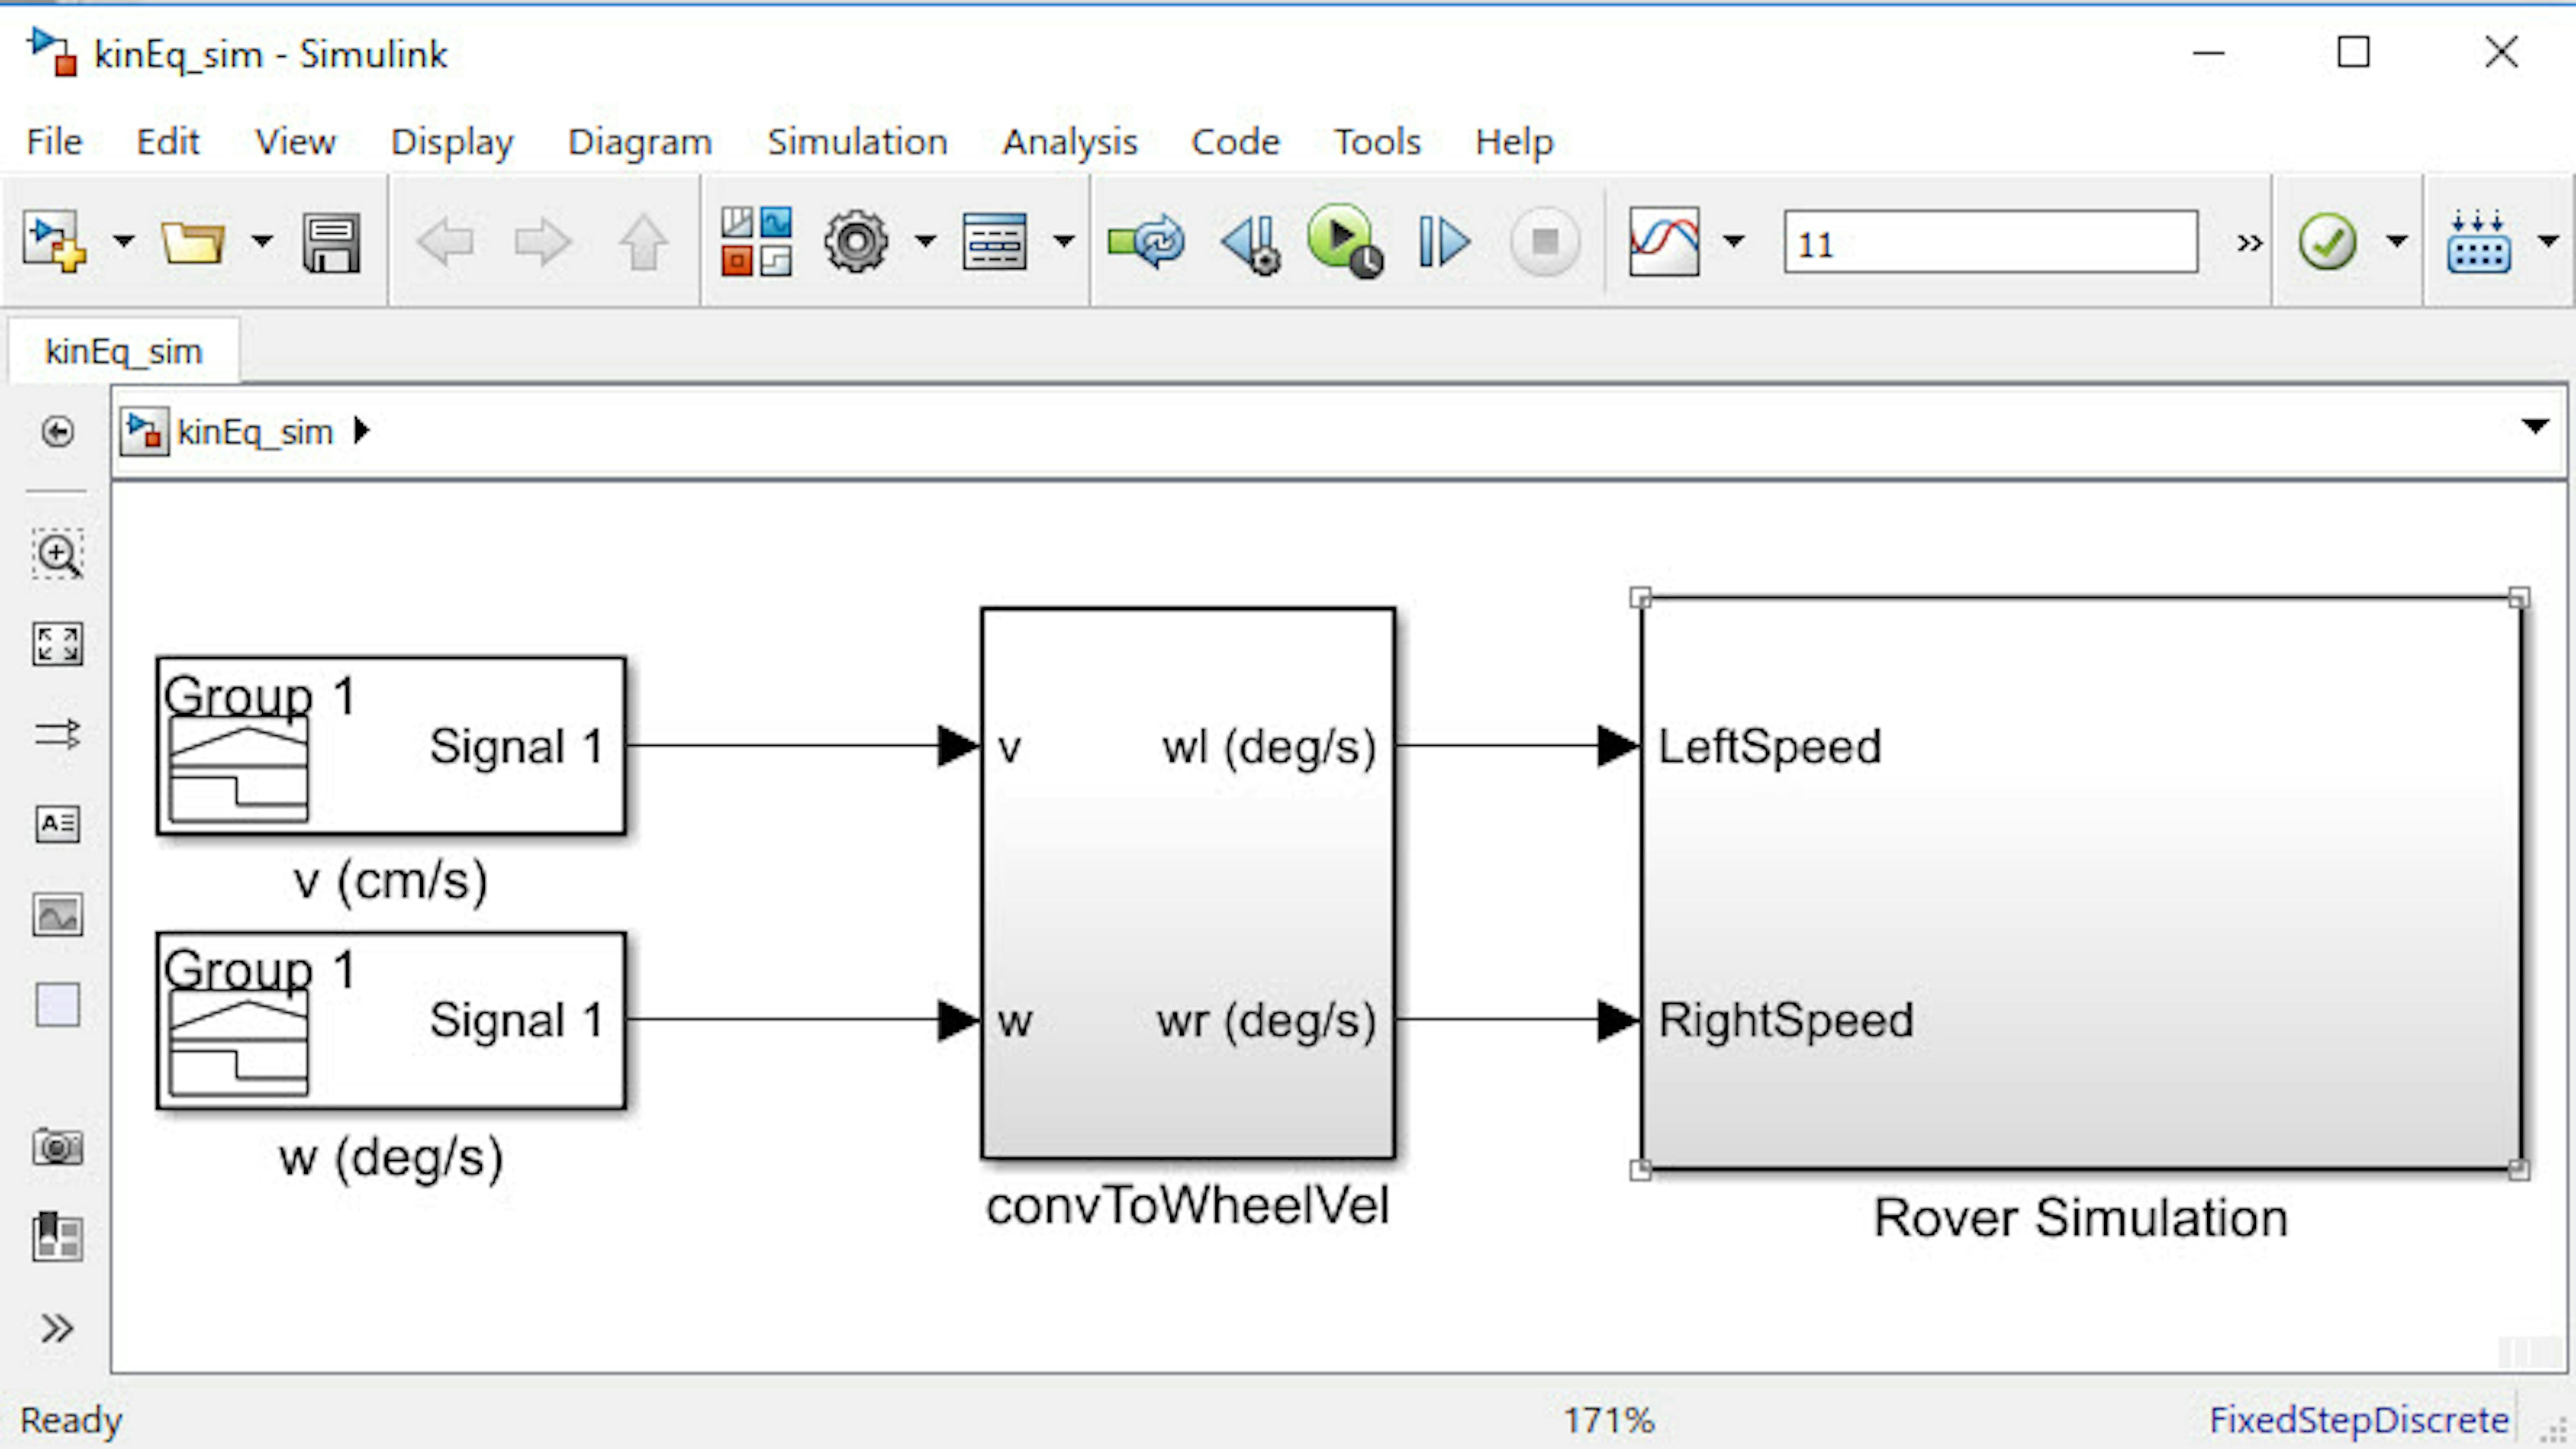Screen dimensions: 2576x1449
Task: Open the Simulation Data Inspector icon
Action: pos(1664,242)
